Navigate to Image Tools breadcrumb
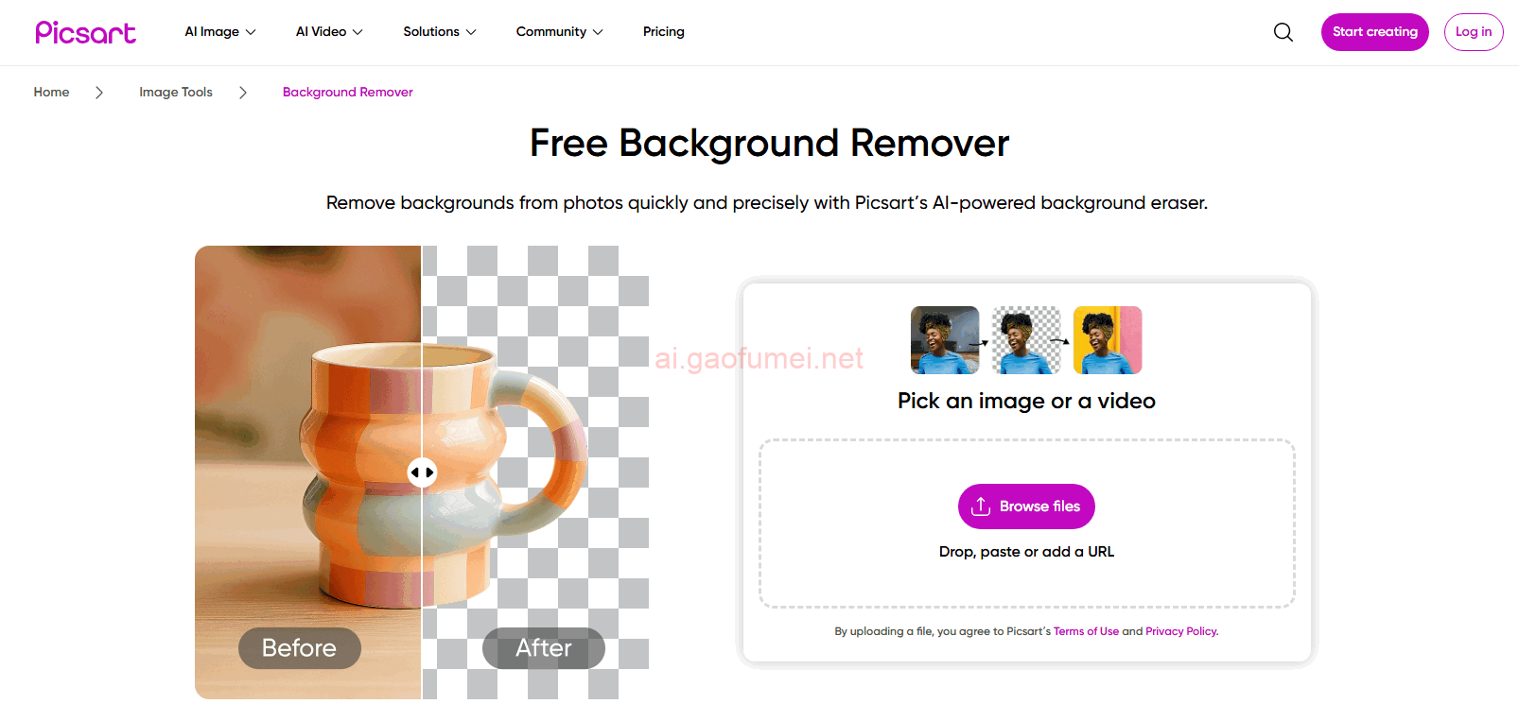 tap(176, 93)
